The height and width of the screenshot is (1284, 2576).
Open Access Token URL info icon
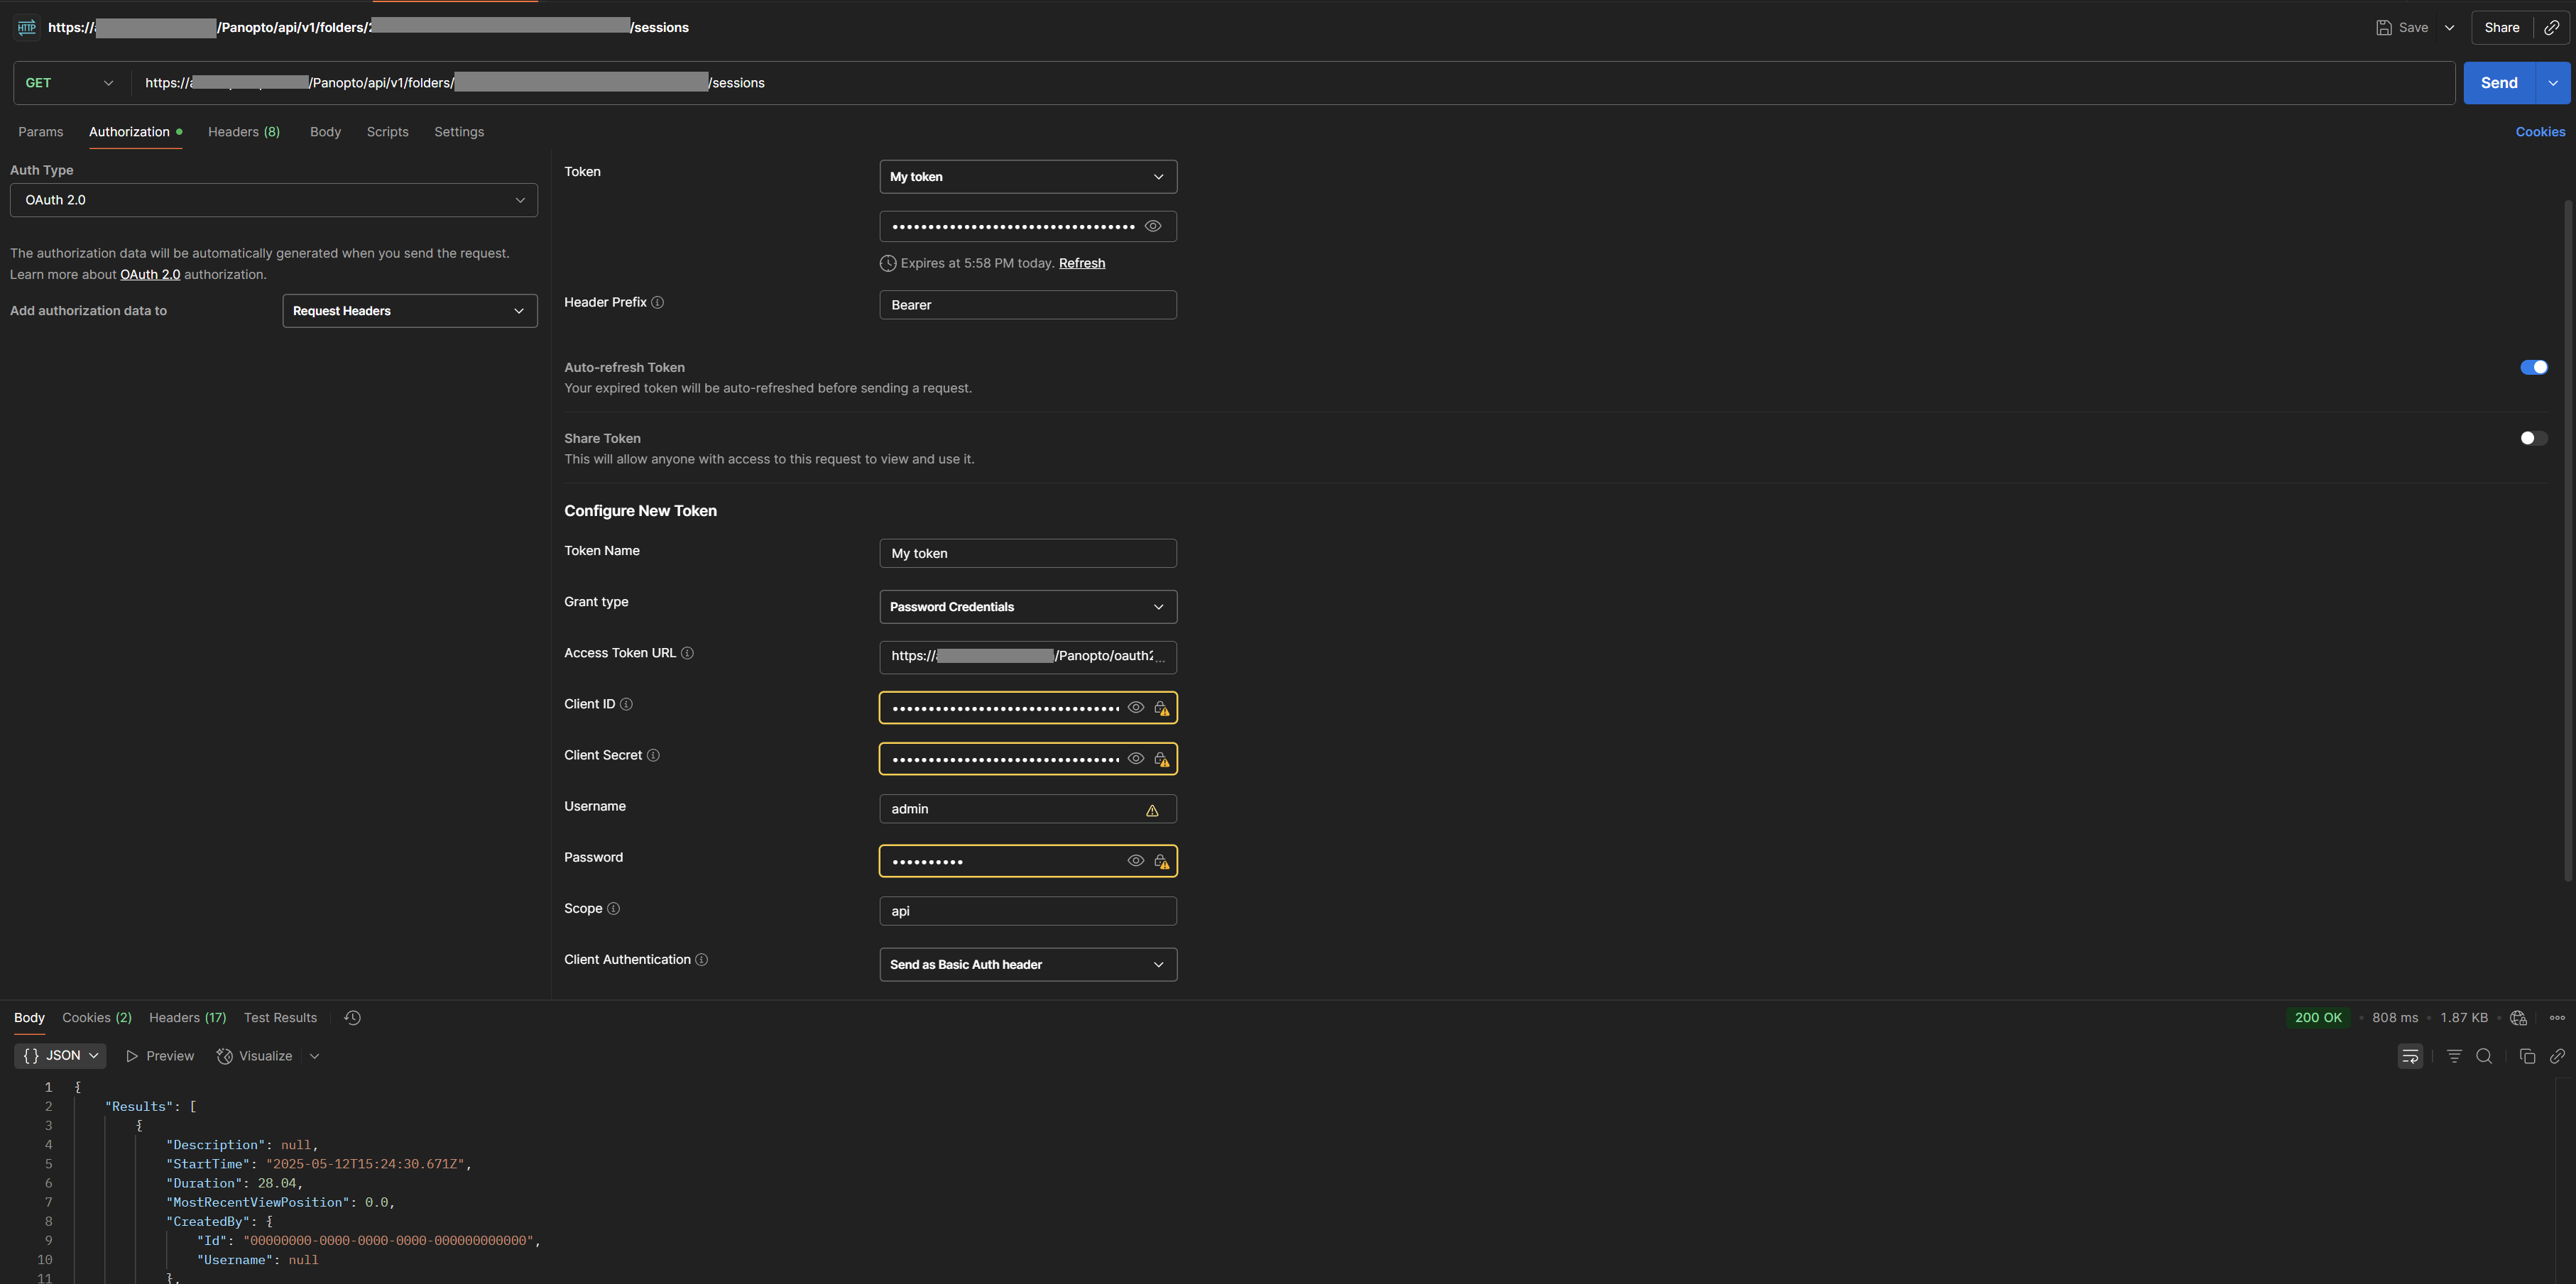[687, 653]
